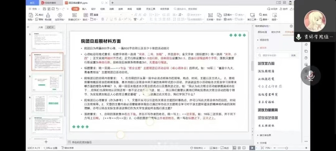Open the 插入 ribbon tab
The width and height of the screenshot is (336, 151).
coord(84,9)
